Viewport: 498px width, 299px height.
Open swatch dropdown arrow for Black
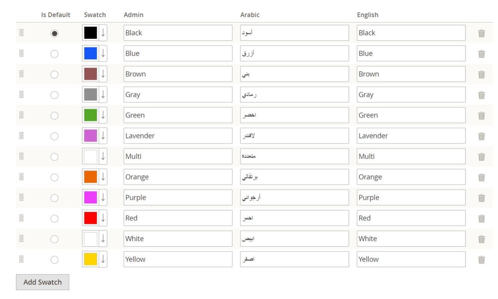(x=103, y=33)
